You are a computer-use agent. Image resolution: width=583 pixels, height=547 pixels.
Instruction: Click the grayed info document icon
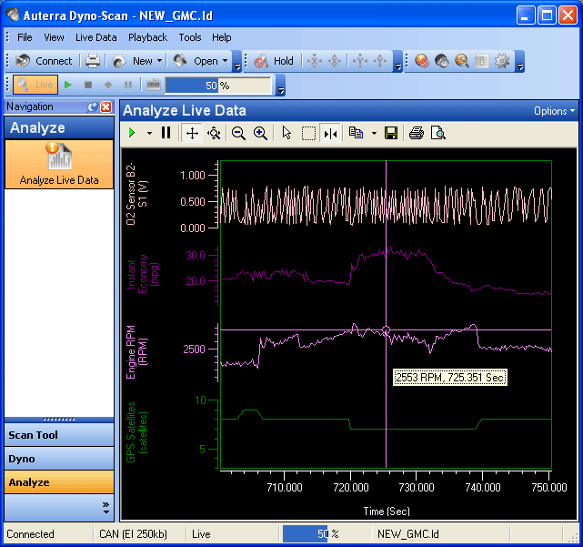click(482, 61)
